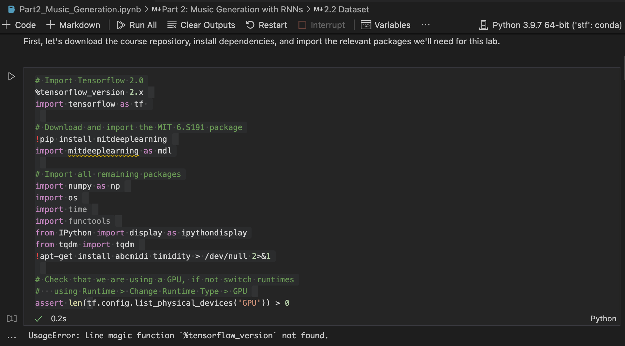
Task: Click the notebook vertical scrollbar
Action: click(623, 68)
